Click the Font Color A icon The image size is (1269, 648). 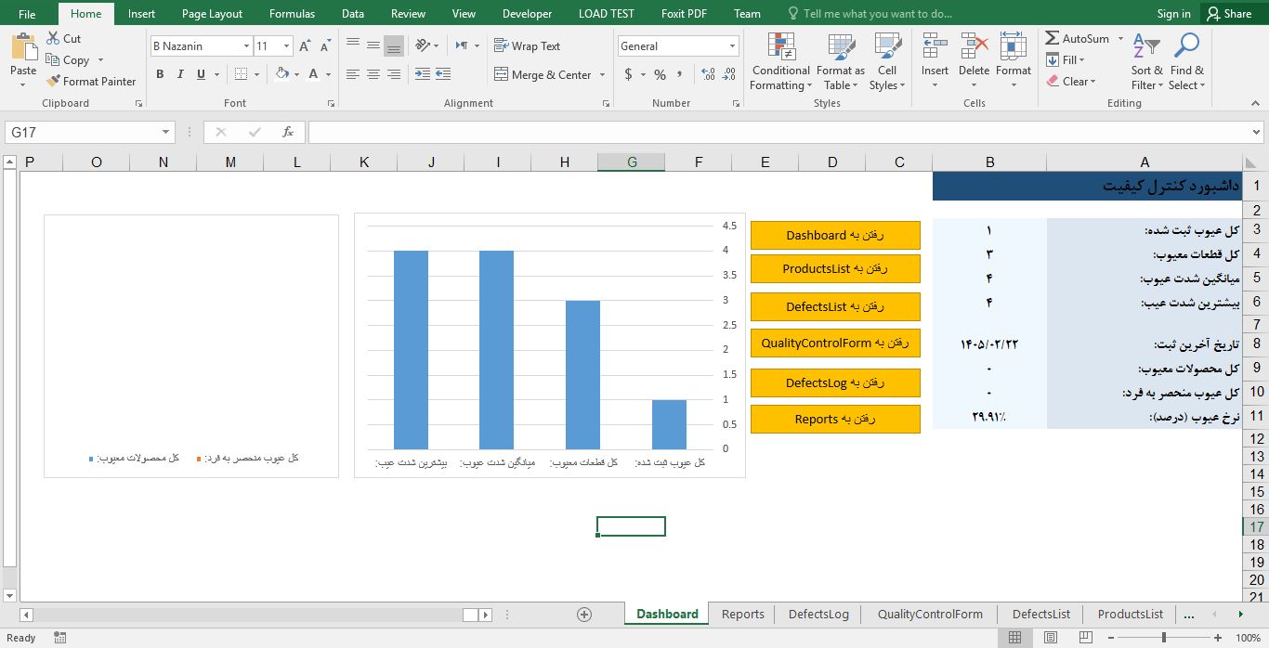pyautogui.click(x=313, y=74)
